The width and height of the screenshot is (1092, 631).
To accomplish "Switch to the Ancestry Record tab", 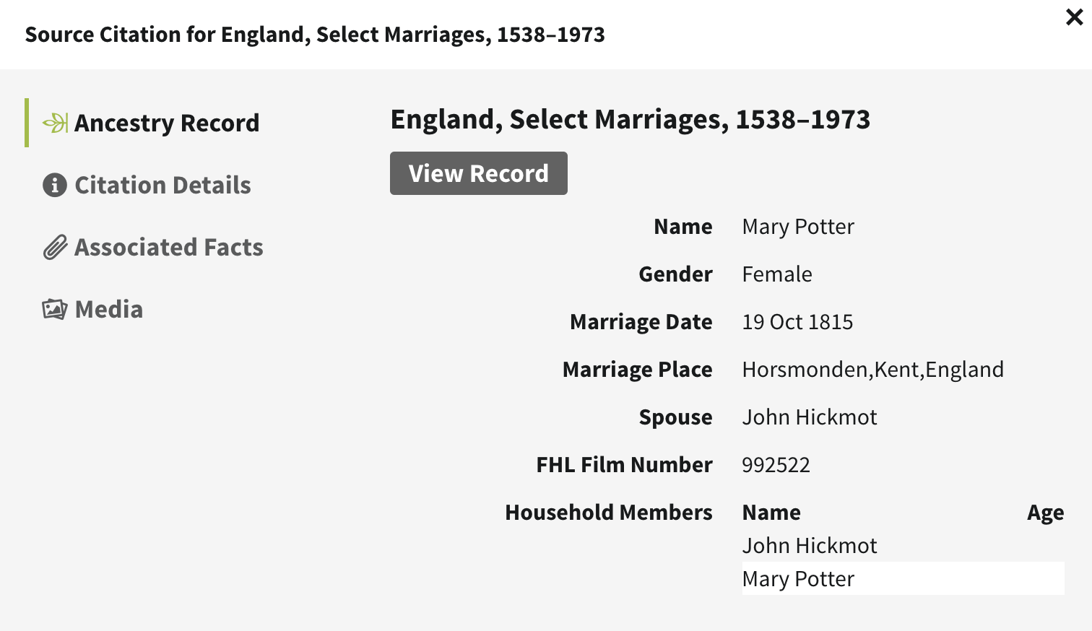I will tap(166, 123).
